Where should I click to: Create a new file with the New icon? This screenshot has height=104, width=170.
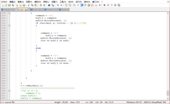click(2, 5)
